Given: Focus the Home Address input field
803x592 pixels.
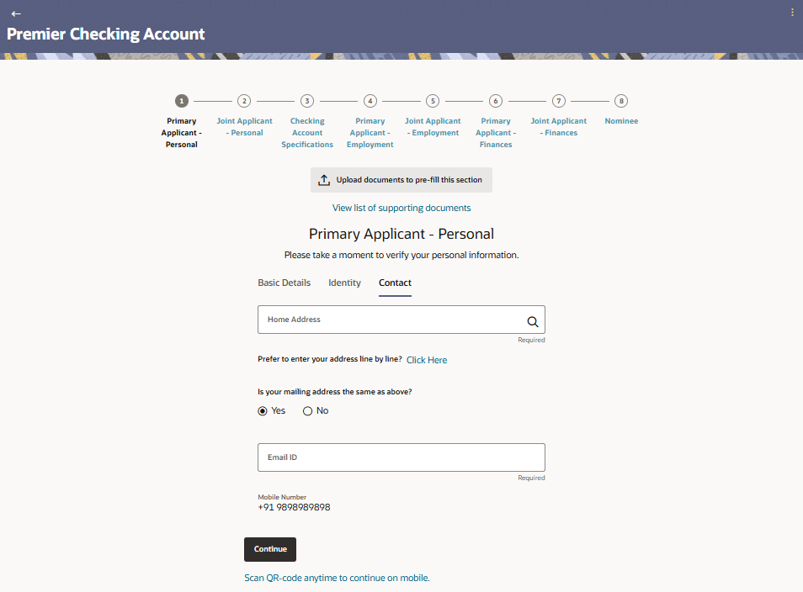Looking at the screenshot, I should point(401,320).
